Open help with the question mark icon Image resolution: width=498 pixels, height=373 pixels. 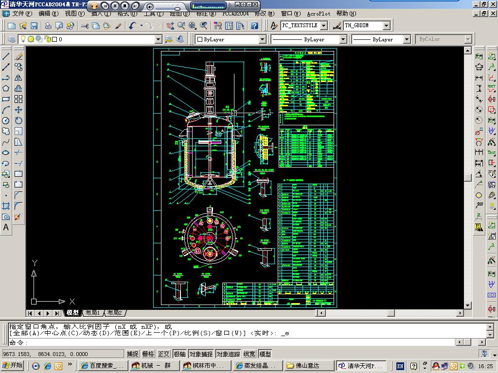[254, 26]
